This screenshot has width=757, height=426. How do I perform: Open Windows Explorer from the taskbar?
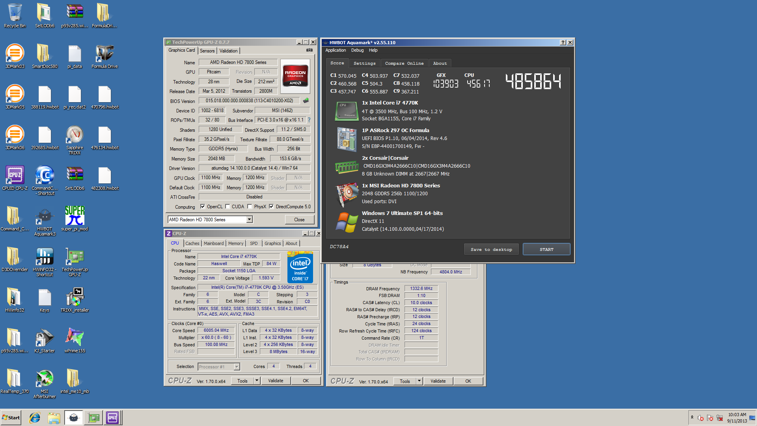click(x=54, y=418)
